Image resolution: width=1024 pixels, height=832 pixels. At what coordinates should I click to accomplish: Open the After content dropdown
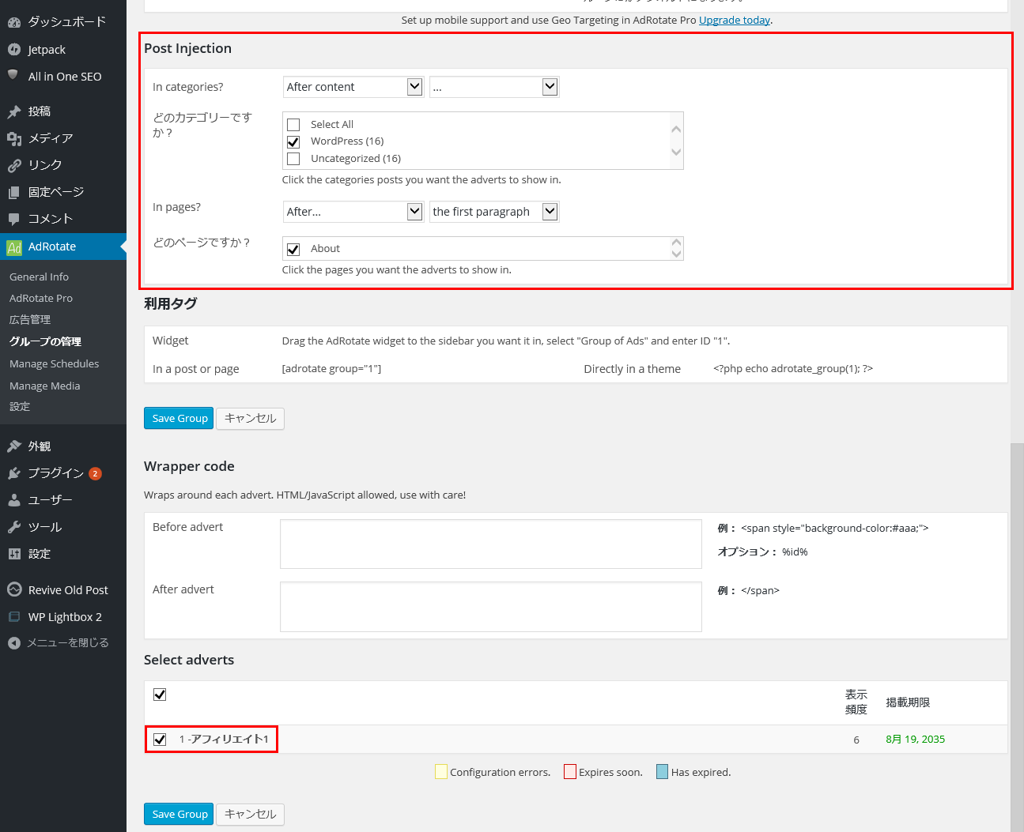point(353,87)
